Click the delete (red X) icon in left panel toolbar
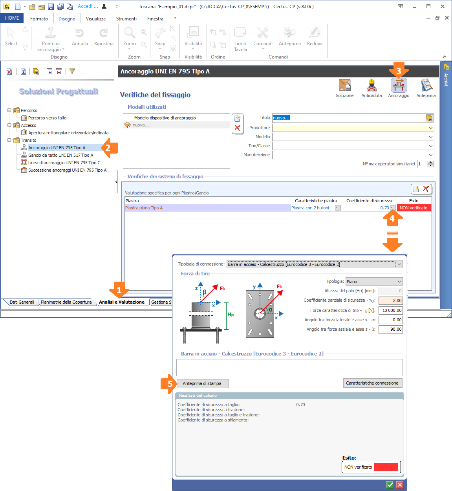The height and width of the screenshot is (491, 452). point(9,71)
